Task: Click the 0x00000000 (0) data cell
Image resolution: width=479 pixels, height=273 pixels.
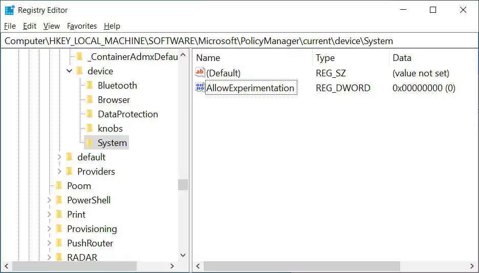Action: 424,88
